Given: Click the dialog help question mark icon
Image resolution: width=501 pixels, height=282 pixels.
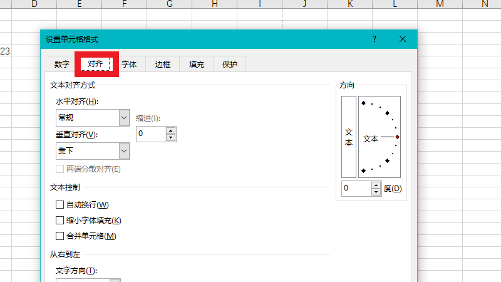Looking at the screenshot, I should 374,39.
